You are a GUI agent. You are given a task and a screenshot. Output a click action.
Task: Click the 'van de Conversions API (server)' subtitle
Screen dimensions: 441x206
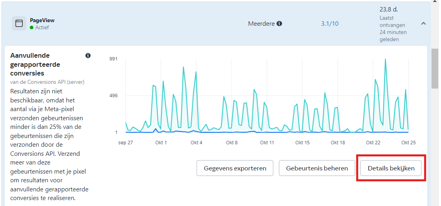(x=47, y=82)
